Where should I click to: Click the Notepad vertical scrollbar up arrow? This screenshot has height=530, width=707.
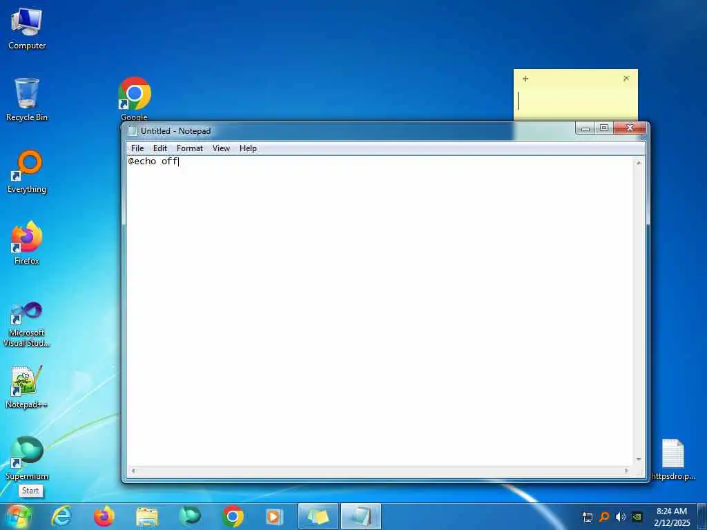(639, 163)
